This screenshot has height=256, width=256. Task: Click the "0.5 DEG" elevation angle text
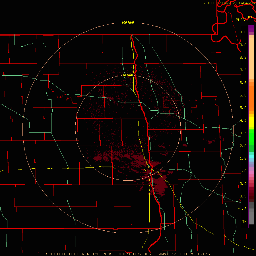point(143,254)
